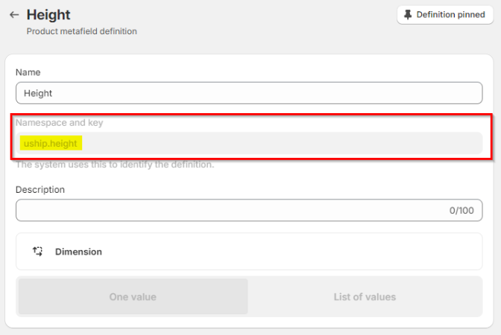Click into the empty Description field
The width and height of the screenshot is (501, 335).
click(224, 210)
